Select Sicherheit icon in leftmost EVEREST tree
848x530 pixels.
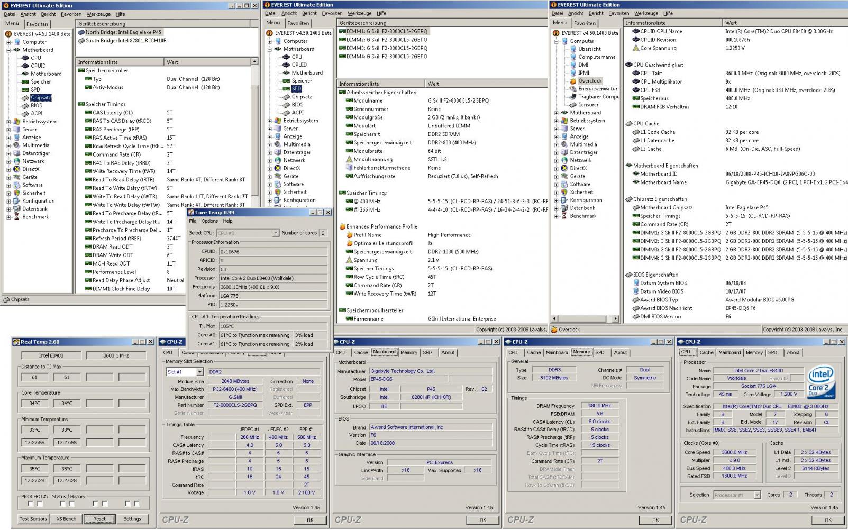coord(17,193)
